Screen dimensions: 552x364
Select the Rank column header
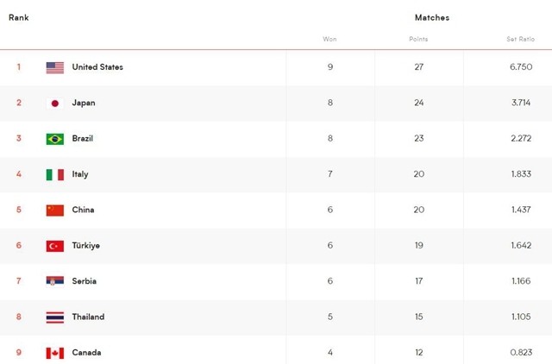(x=19, y=17)
